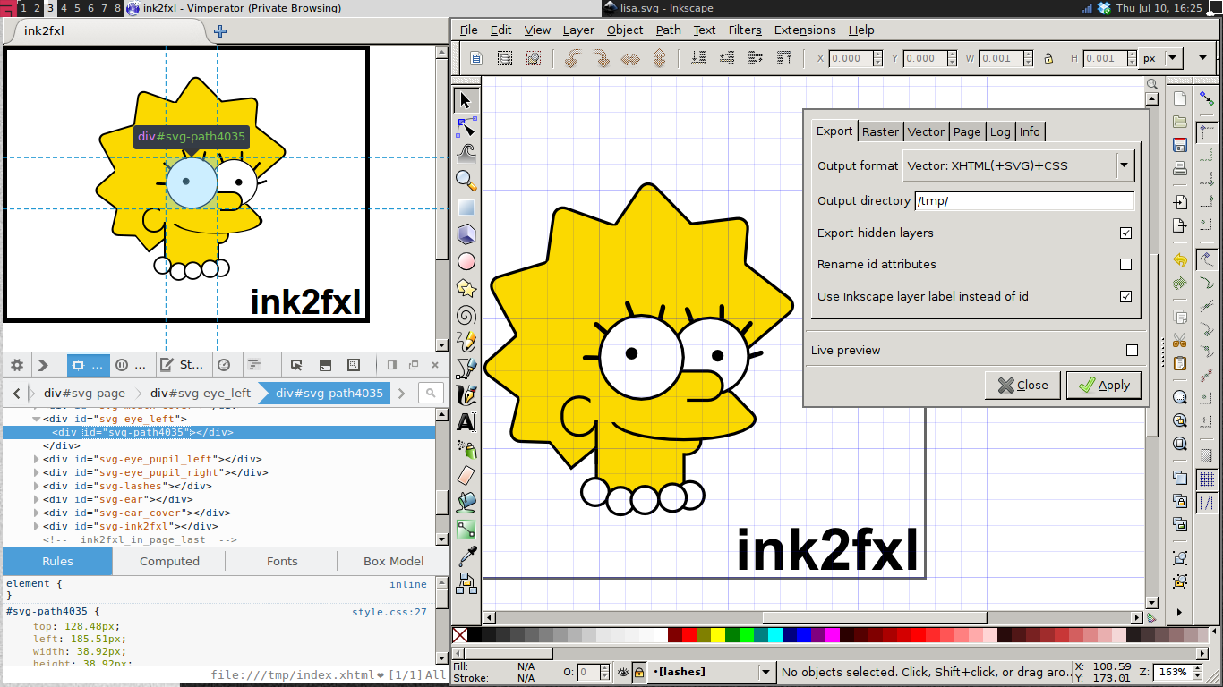
Task: Toggle current layer visibility eye
Action: 621,671
